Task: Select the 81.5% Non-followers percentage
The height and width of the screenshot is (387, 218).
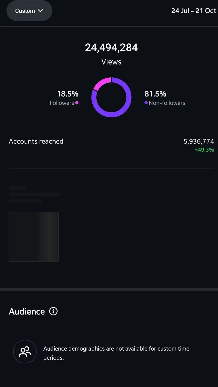Action: (155, 94)
